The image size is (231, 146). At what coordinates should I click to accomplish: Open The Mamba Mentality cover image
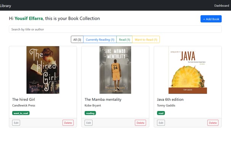115,70
